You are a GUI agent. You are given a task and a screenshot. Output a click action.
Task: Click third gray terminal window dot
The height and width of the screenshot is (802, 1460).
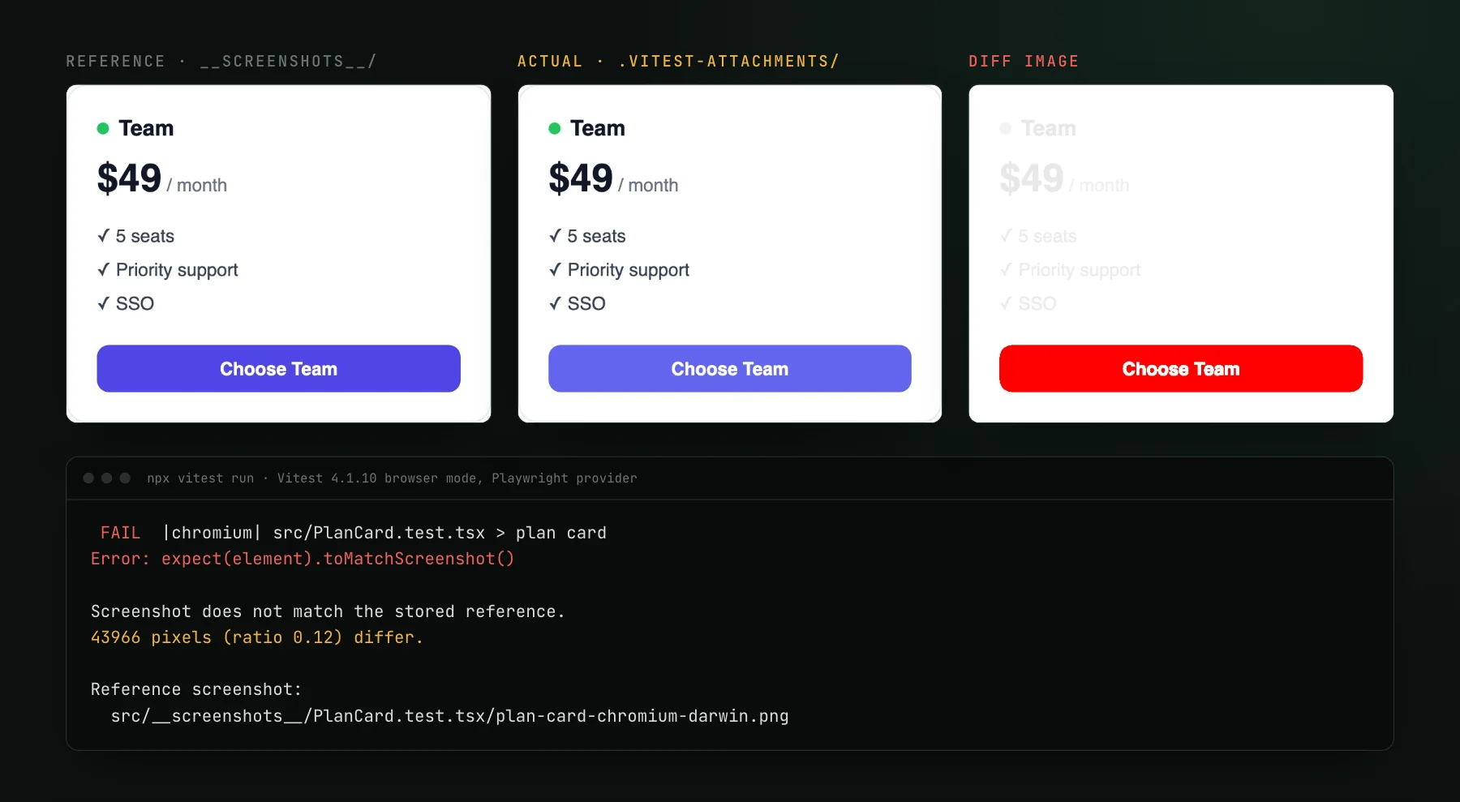pos(125,478)
